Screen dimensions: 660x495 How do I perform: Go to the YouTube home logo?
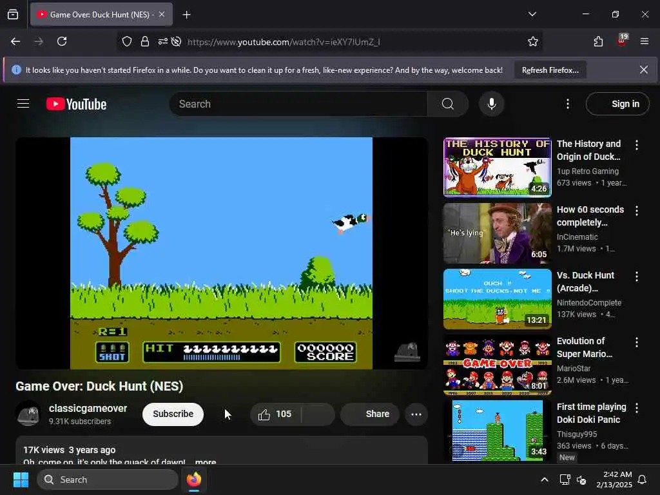tap(76, 104)
